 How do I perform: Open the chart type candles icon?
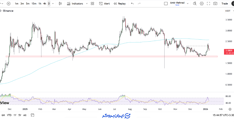tap(60, 4)
